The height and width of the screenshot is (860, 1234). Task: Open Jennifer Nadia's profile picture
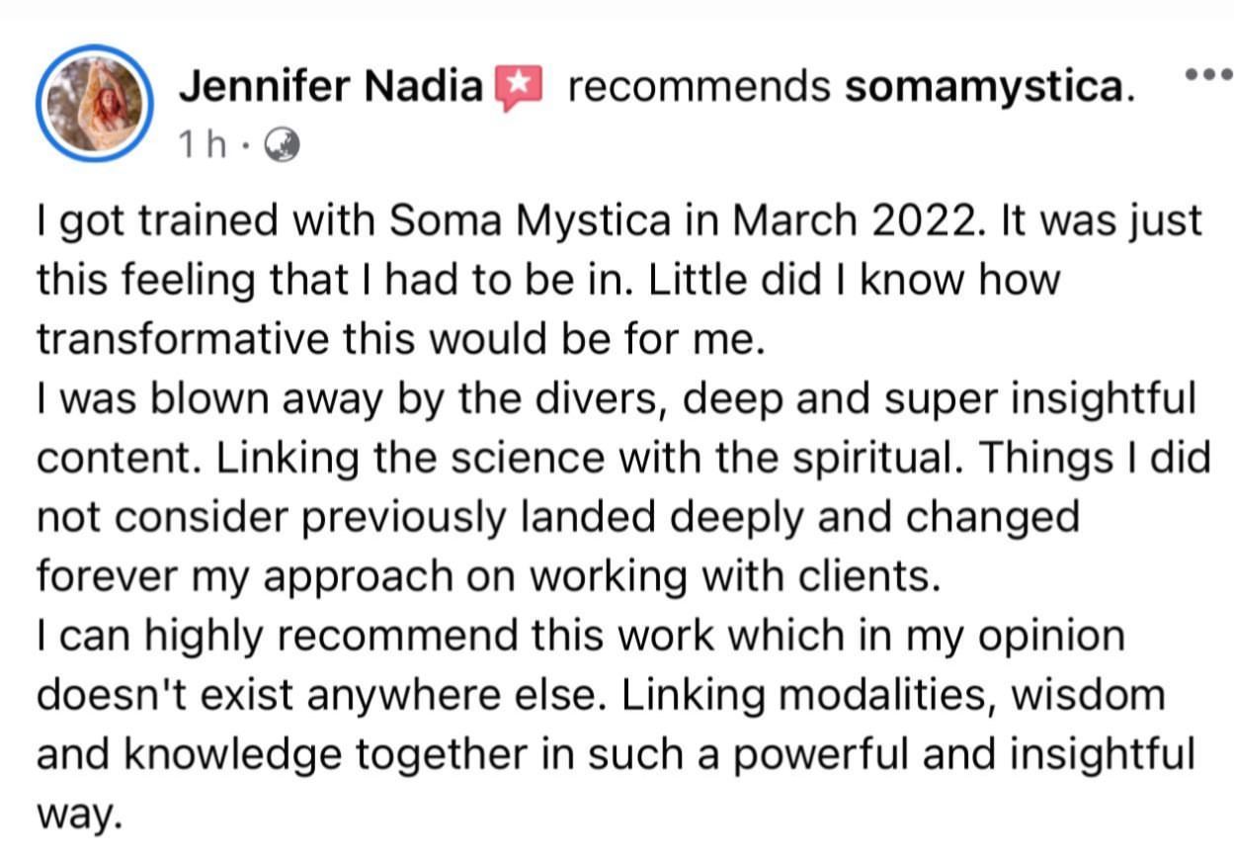(x=94, y=104)
